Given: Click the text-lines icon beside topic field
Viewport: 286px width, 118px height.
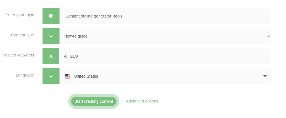Looking at the screenshot, I should click(51, 16).
